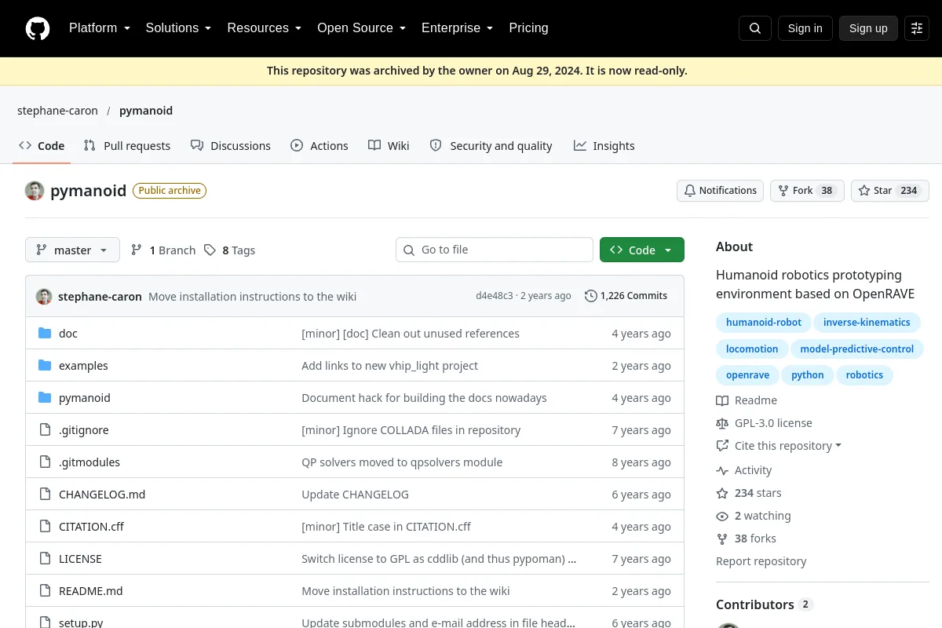The image size is (942, 628).
Task: Select the robotics topic tag
Action: click(864, 375)
